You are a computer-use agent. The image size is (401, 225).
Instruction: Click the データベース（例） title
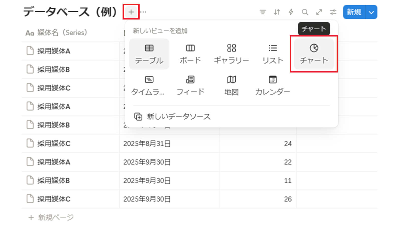[70, 12]
